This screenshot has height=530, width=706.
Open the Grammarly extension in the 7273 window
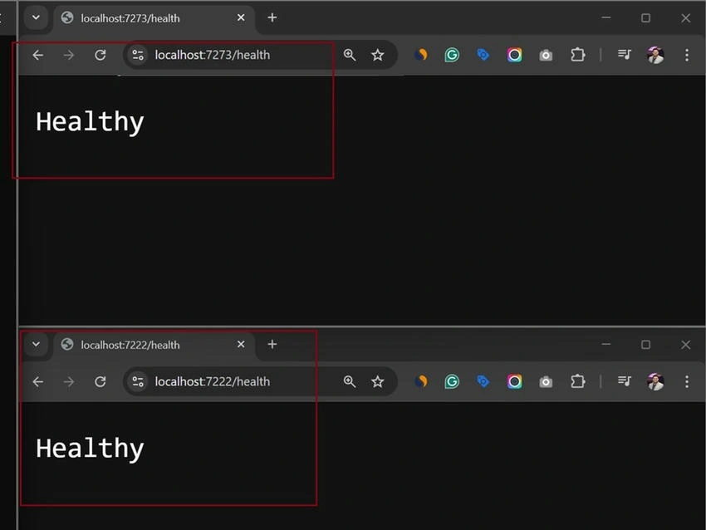[452, 55]
